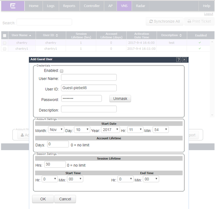Click the table scrollbar up arrow

212,42
